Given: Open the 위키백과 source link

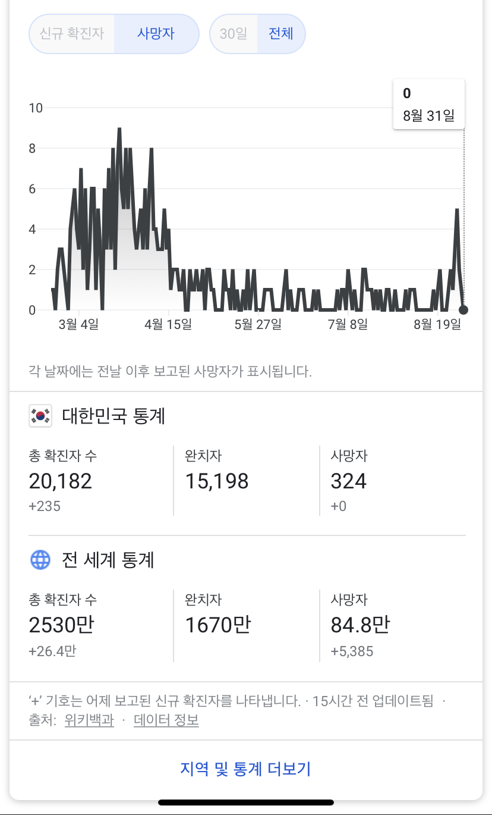Looking at the screenshot, I should coord(89,720).
